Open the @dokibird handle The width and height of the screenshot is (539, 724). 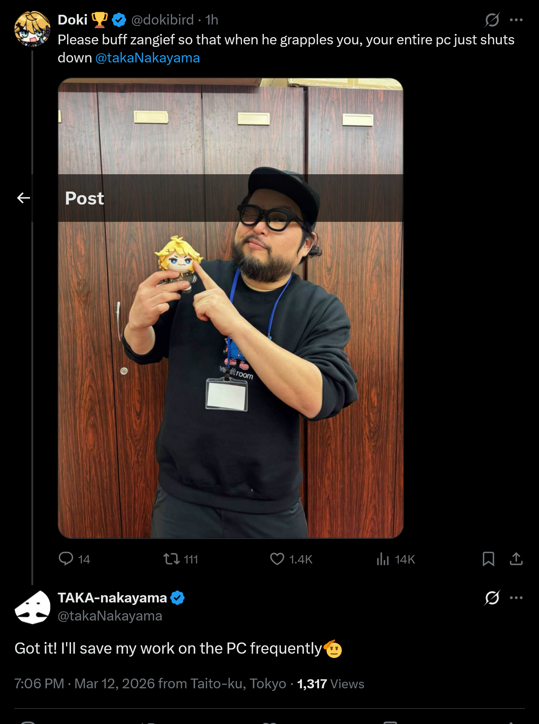click(162, 20)
